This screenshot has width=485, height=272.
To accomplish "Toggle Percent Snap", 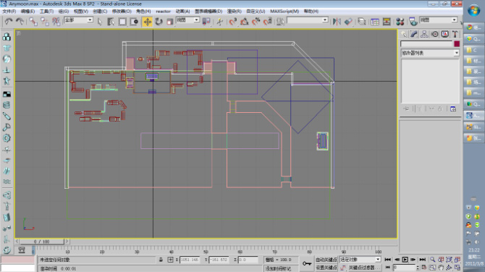I will (256, 21).
